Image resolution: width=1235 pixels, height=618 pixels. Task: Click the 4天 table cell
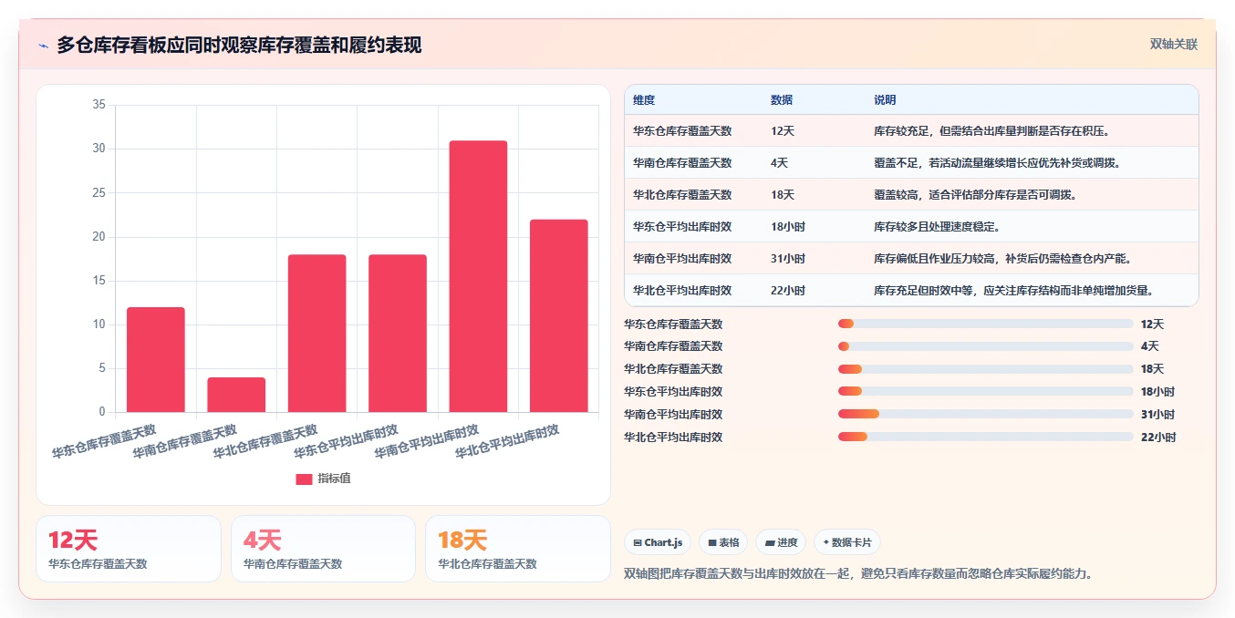pos(780,163)
